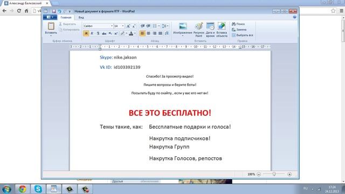The image size is (345, 194).
Task: Expand the bullet list style dropdown arrow
Action: 158,26
